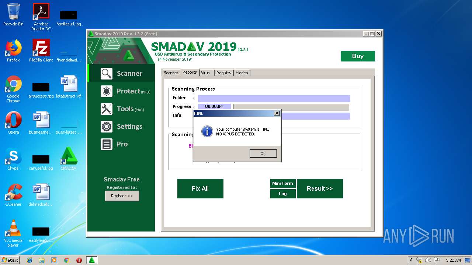Open the definedcells document on desktop
This screenshot has width=472, height=265.
pyautogui.click(x=41, y=195)
